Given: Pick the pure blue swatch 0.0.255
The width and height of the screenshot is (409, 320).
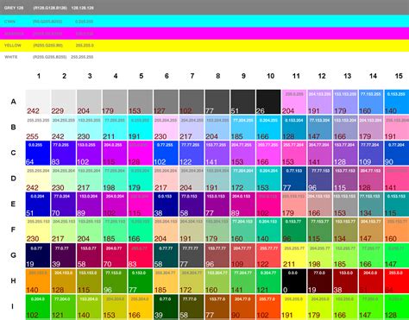Looking at the screenshot, I should (38, 153).
